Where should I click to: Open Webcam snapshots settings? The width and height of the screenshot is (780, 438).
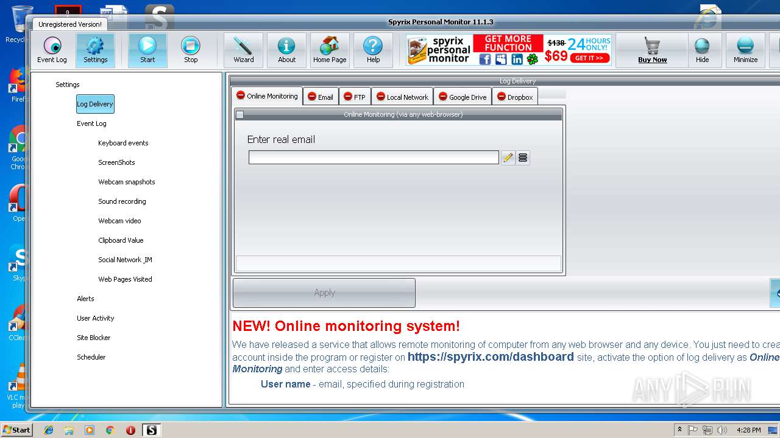coord(127,182)
